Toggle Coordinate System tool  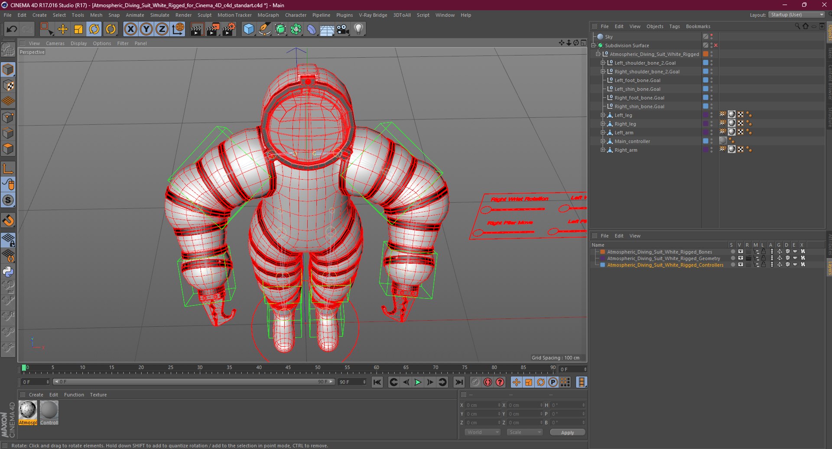click(178, 29)
